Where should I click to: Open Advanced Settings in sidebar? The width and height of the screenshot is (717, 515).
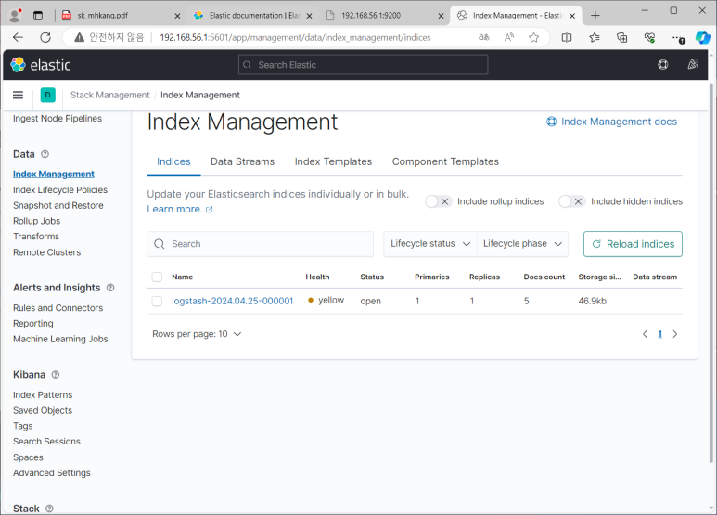click(52, 473)
